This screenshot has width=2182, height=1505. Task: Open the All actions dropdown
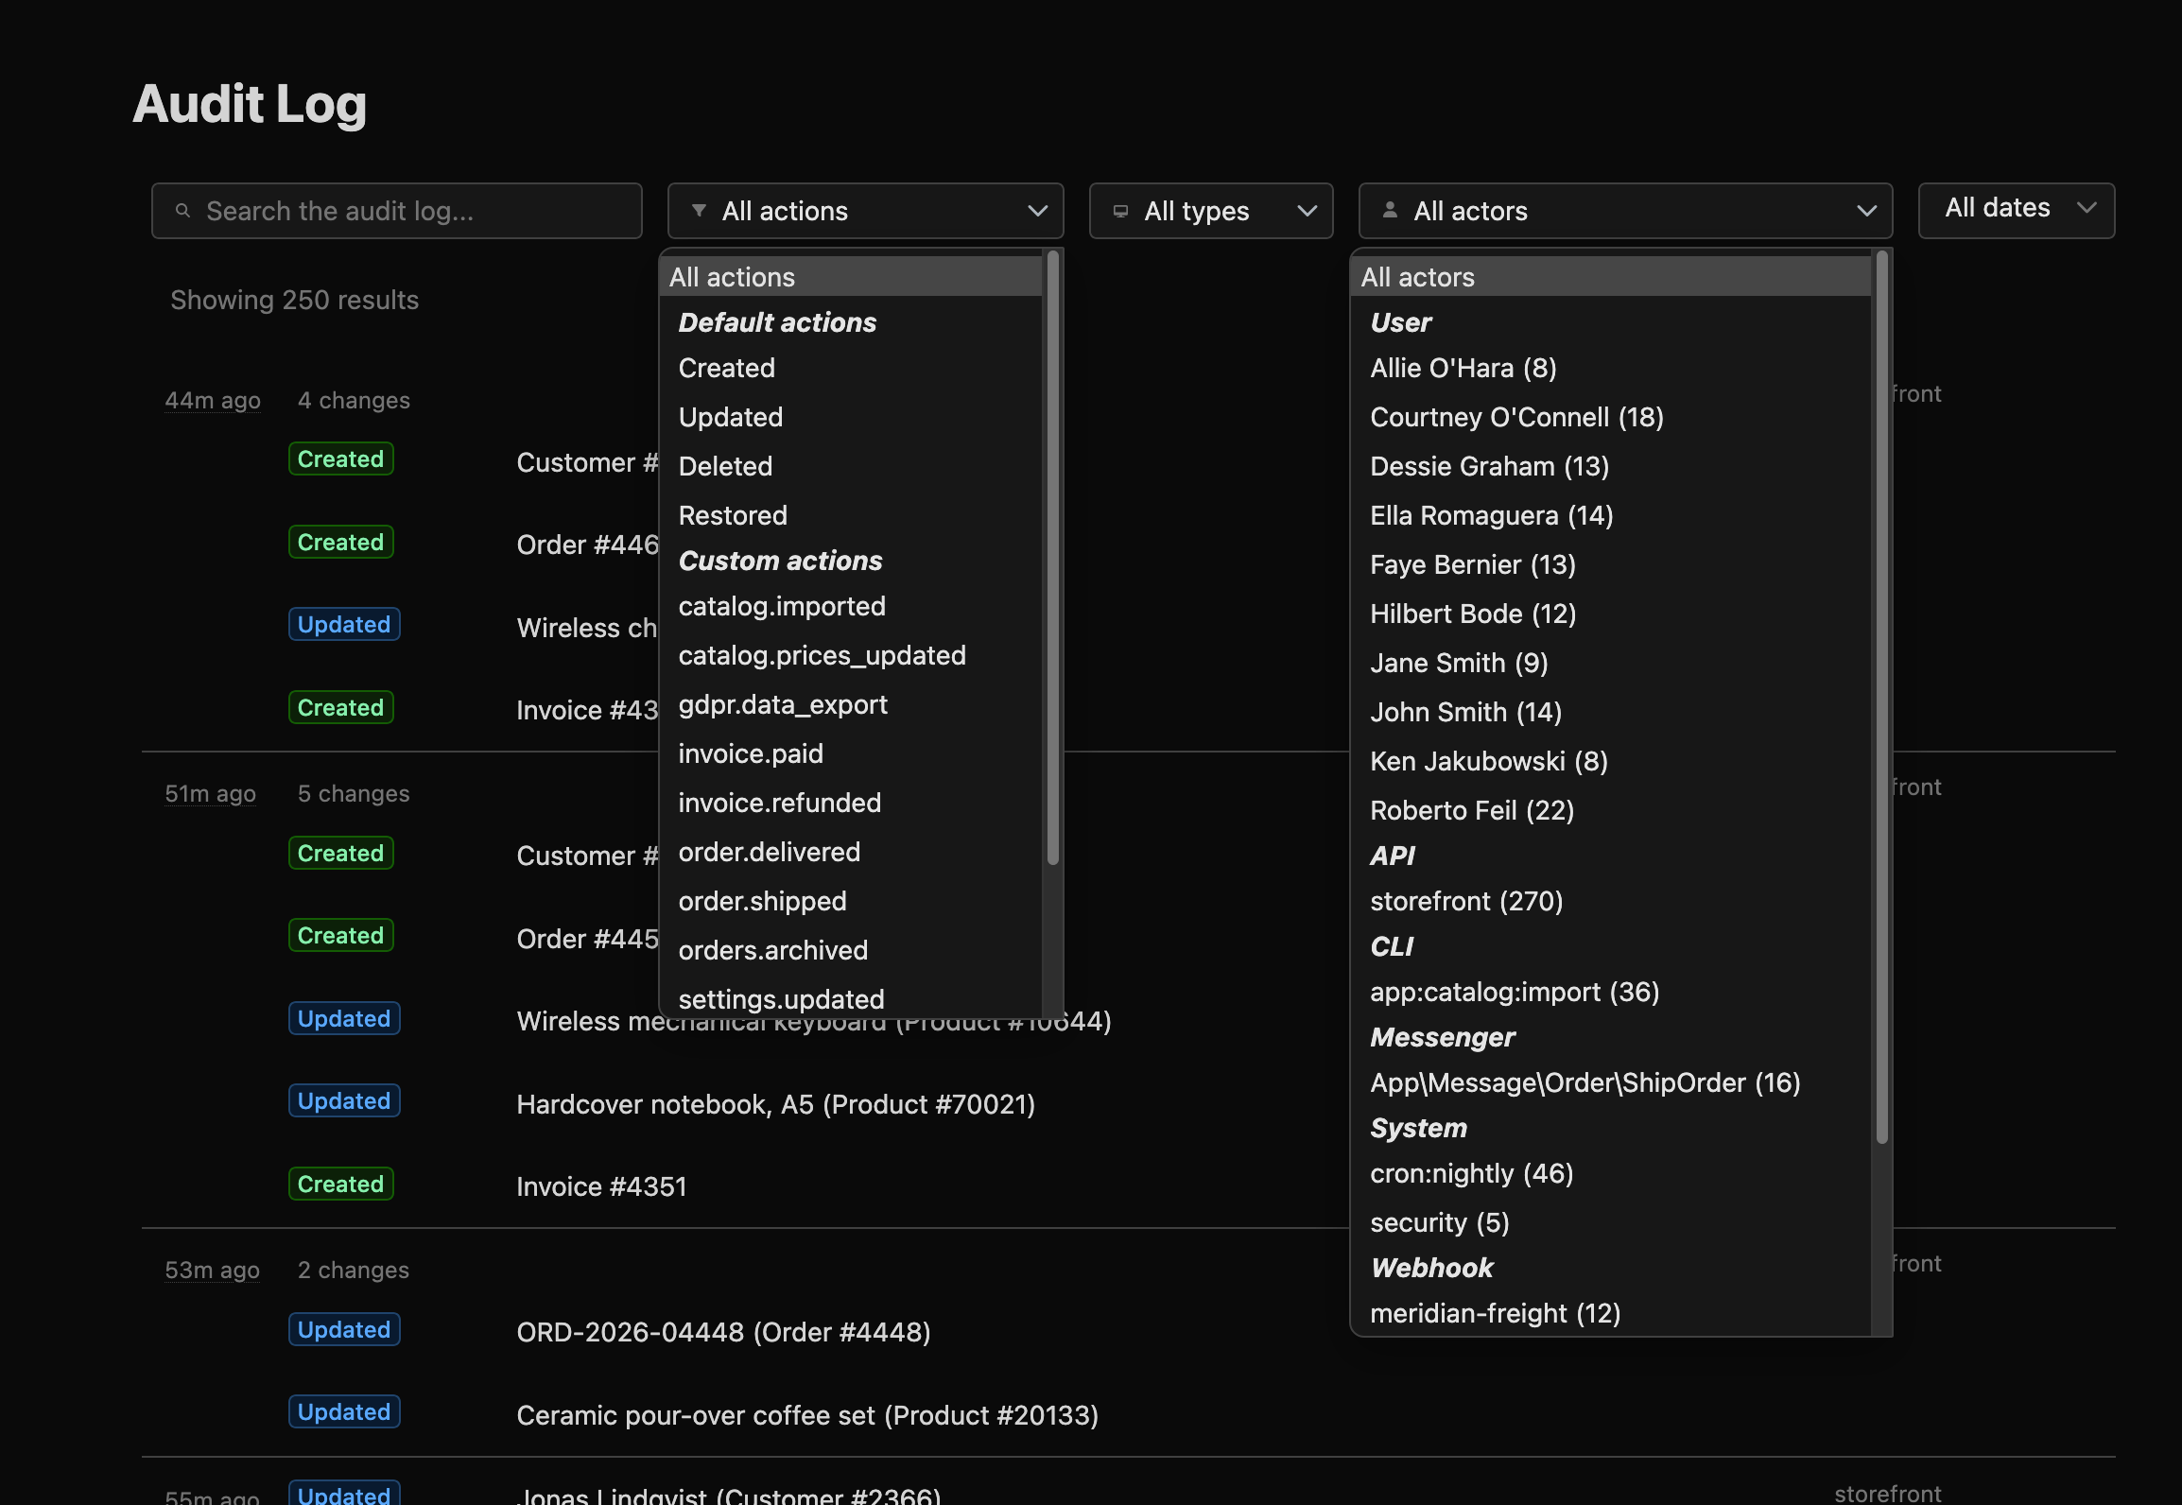[x=865, y=211]
